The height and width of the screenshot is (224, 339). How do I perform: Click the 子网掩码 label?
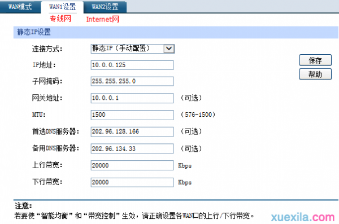[47, 81]
